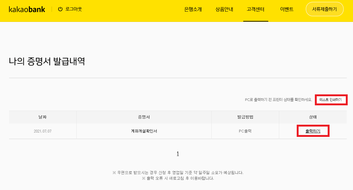
Task: Click the printer status check notice text
Action: [x=279, y=100]
